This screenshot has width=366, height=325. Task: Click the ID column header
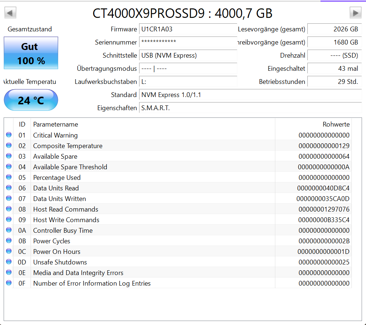click(x=22, y=124)
